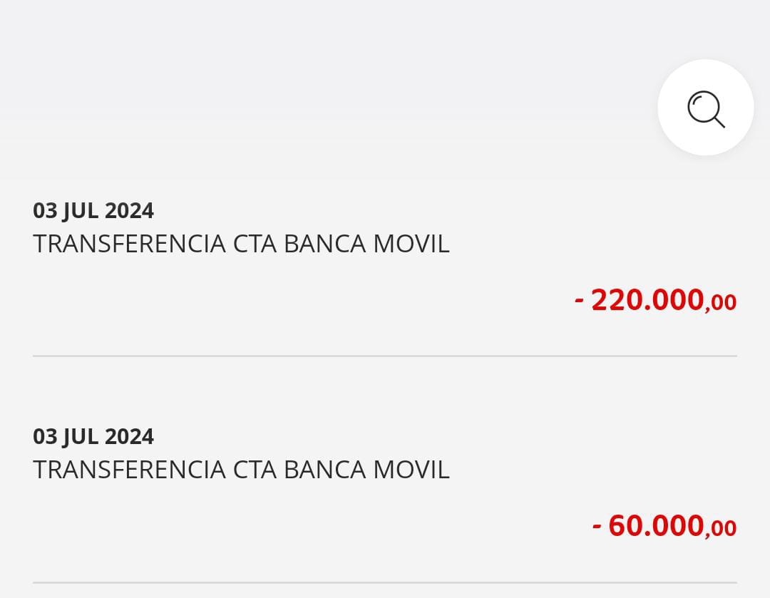Click the divider line below the first transaction
This screenshot has height=598, width=770.
385,356
